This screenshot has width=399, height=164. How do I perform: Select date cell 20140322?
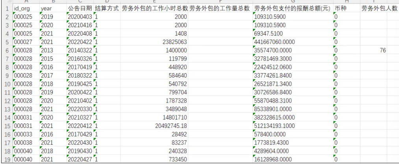[x=80, y=50]
